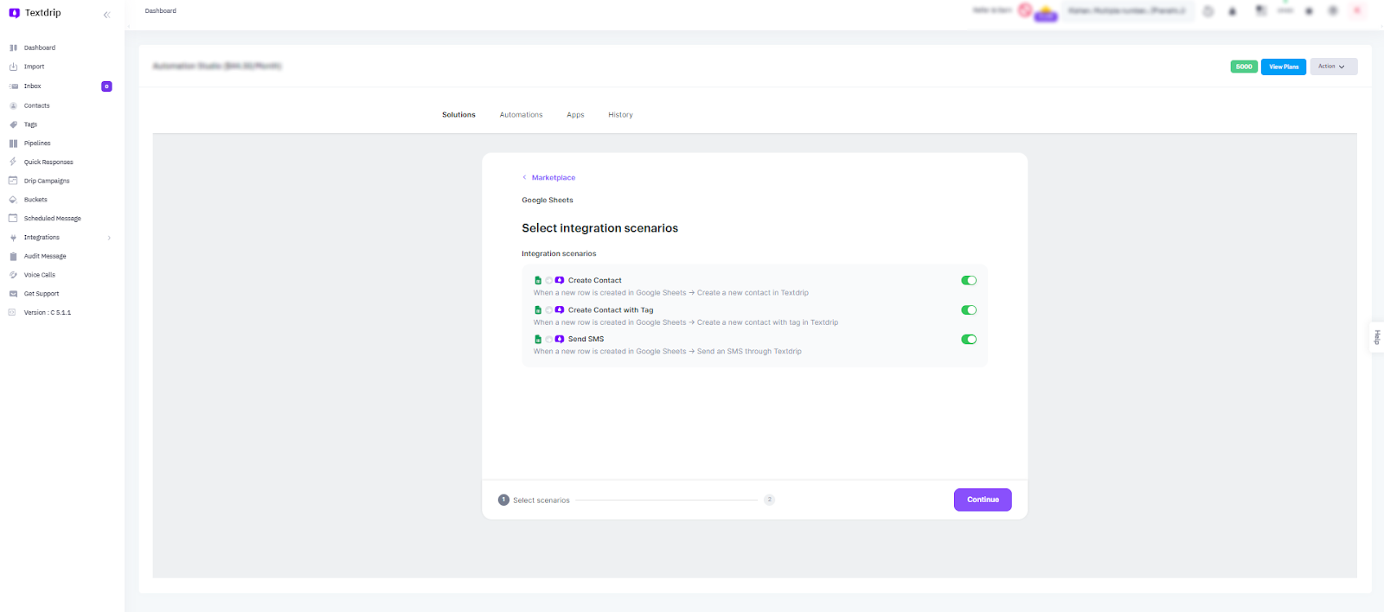The image size is (1384, 612).
Task: Open Voice Calls sidebar icon
Action: pos(13,275)
